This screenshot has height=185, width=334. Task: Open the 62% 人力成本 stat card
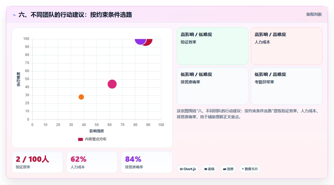click(92, 162)
